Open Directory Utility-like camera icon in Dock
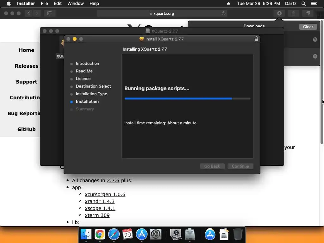The height and width of the screenshot is (243, 324). coord(176,234)
